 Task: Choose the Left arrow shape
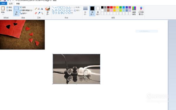click(67, 10)
